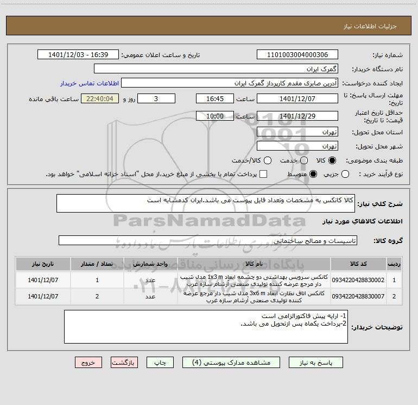Viewport: 418px width, 405px height.
Task: Select the کالا/خدمت radio button
Action: [268, 160]
